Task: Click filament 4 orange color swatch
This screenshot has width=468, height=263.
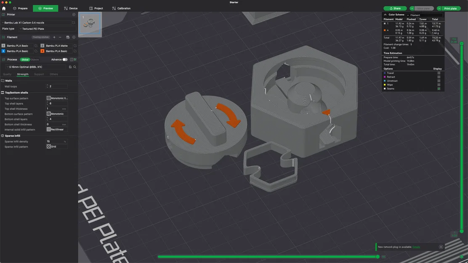Action: pos(42,51)
